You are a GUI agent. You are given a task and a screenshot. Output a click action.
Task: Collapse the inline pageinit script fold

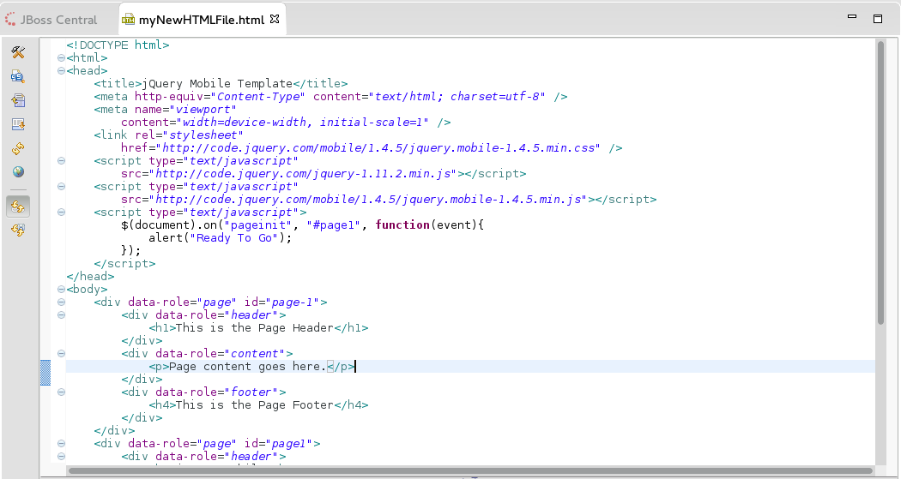pos(61,213)
